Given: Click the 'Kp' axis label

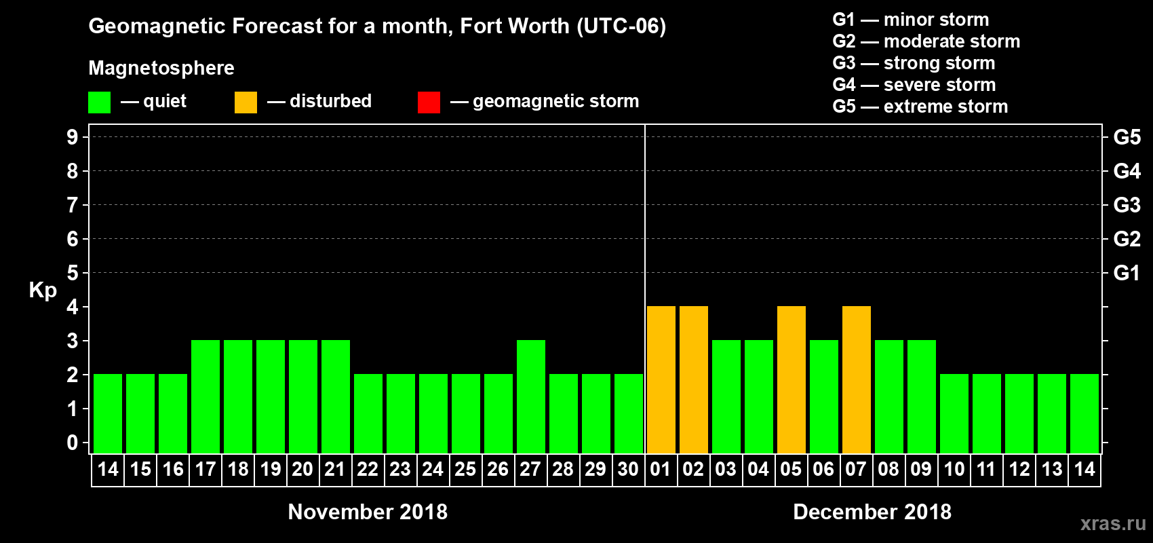Looking at the screenshot, I should coord(43,291).
